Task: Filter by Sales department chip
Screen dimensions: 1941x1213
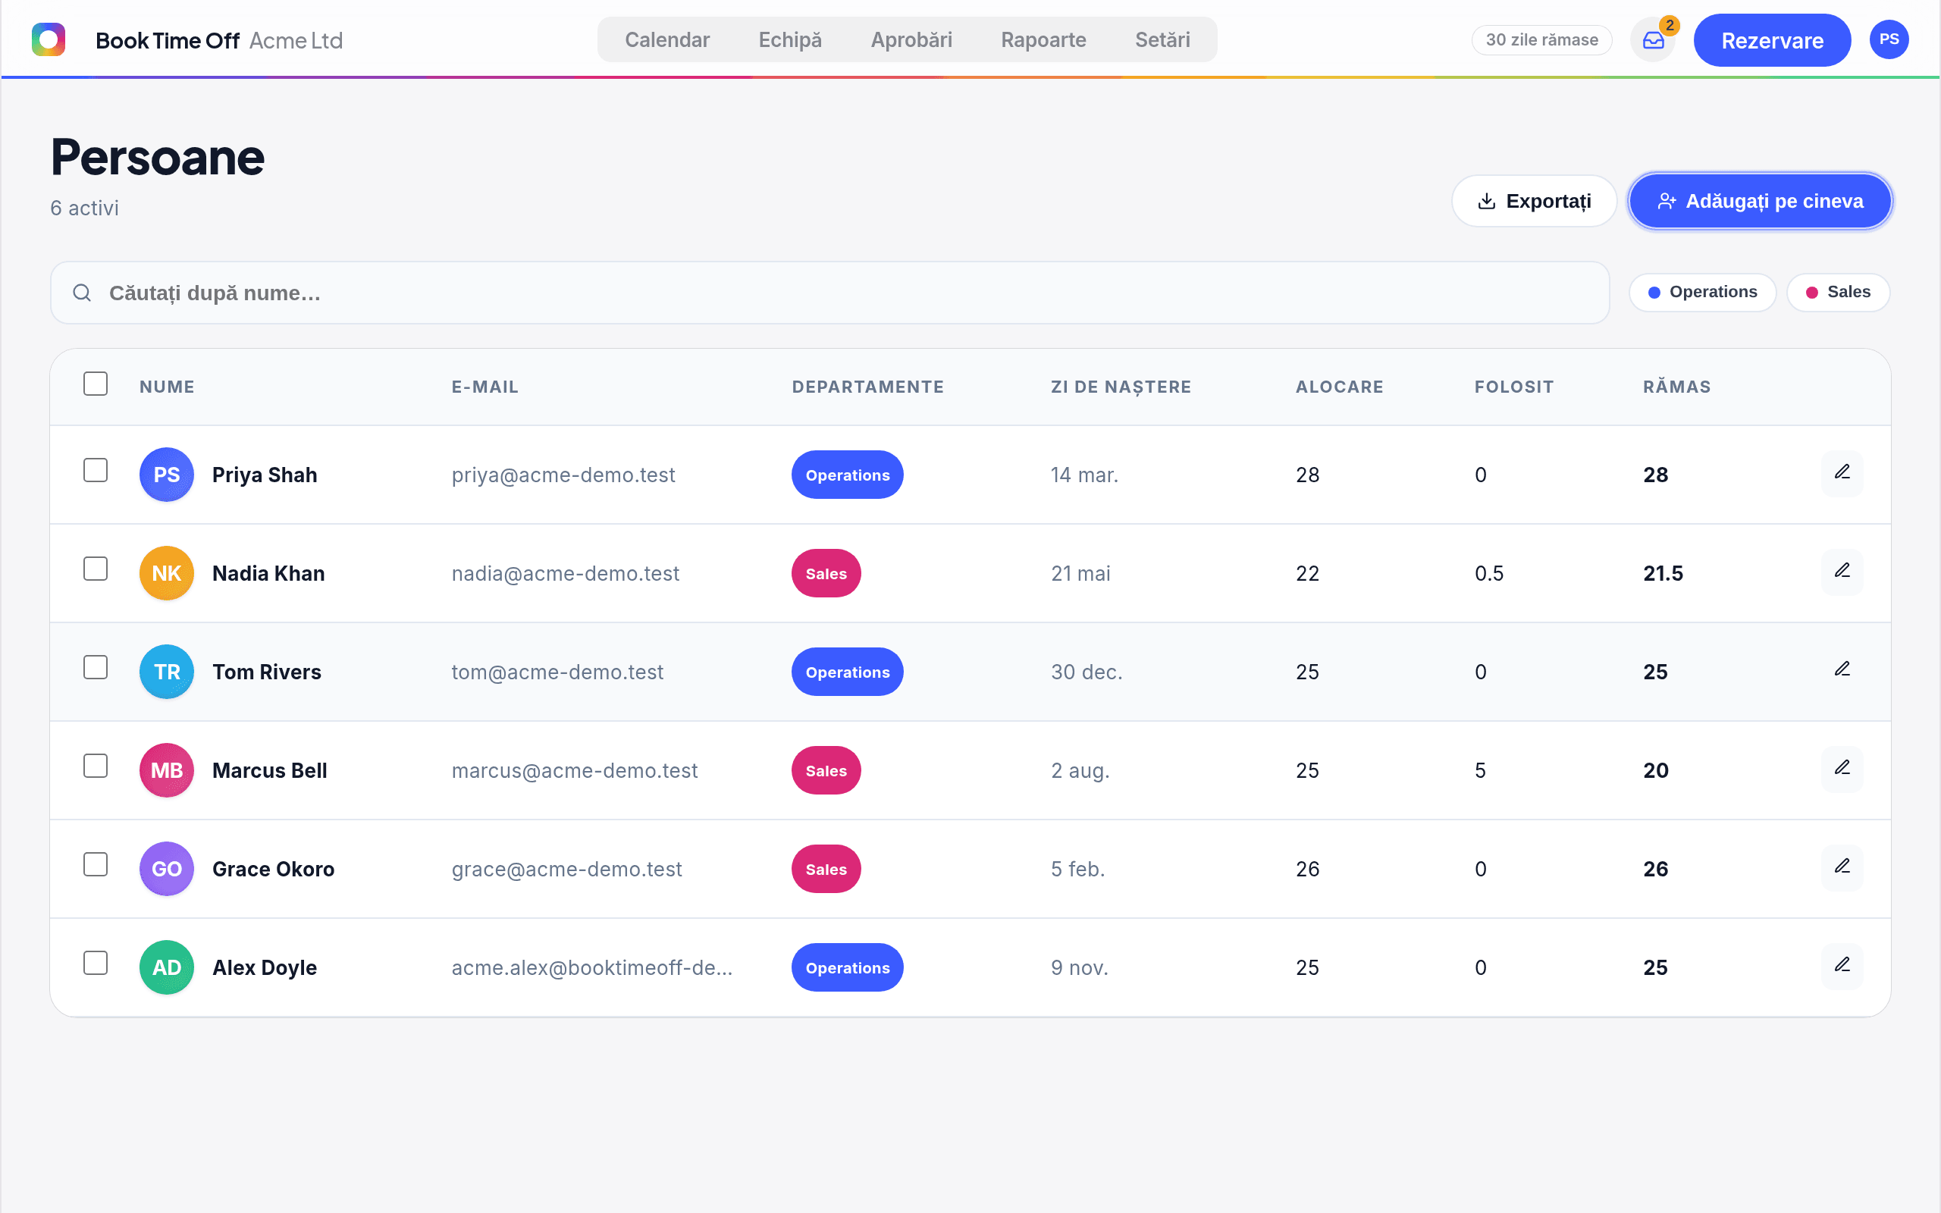Action: [1838, 292]
